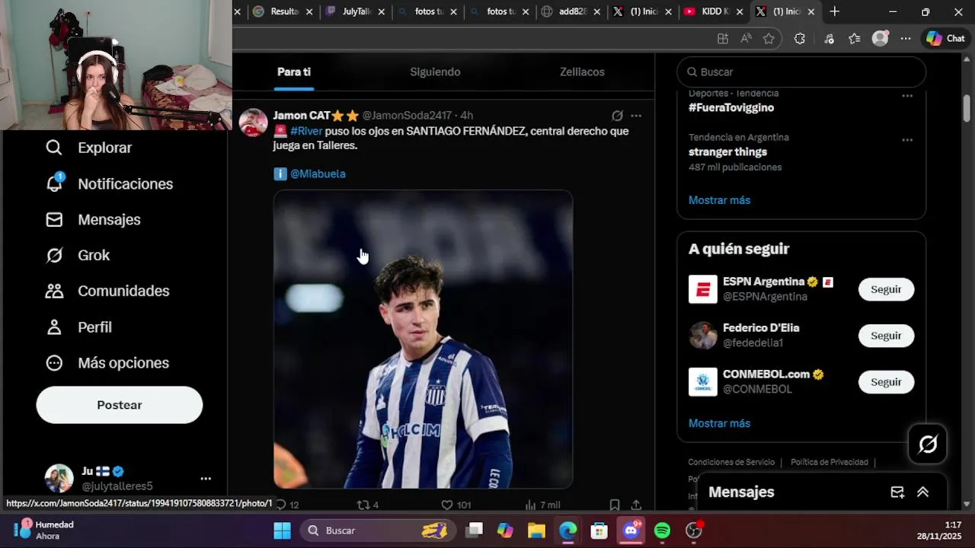Show more trends with Mostrar más
Image resolution: width=975 pixels, height=548 pixels.
[719, 200]
